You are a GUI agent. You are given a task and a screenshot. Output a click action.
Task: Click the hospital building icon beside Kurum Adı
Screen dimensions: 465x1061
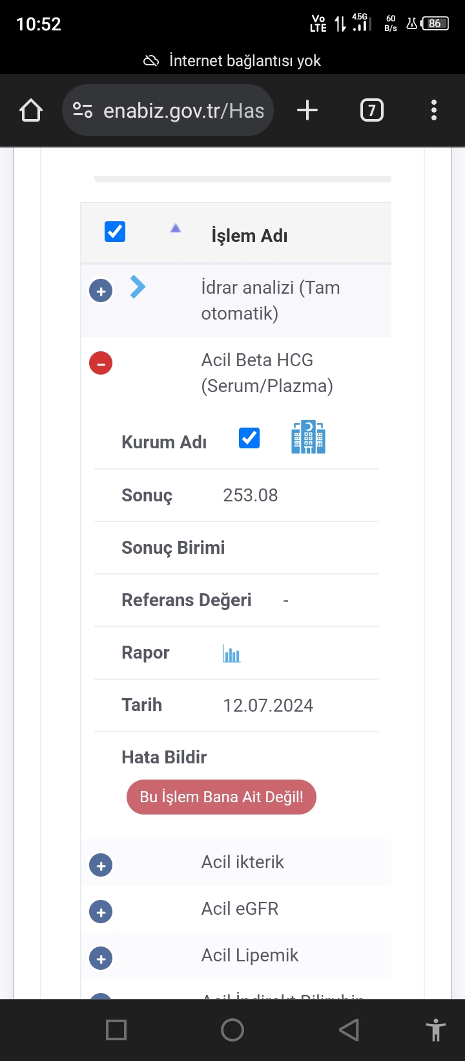click(308, 437)
